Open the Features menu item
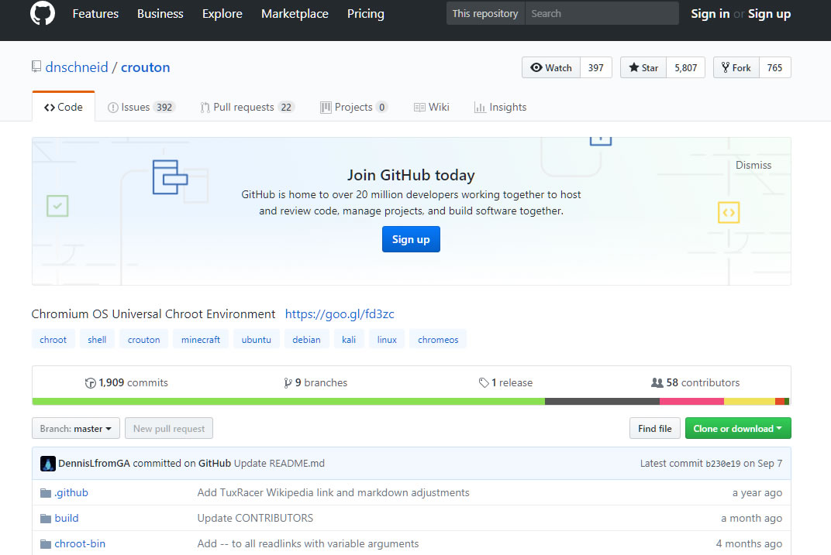Viewport: 831px width, 555px height. click(x=95, y=14)
